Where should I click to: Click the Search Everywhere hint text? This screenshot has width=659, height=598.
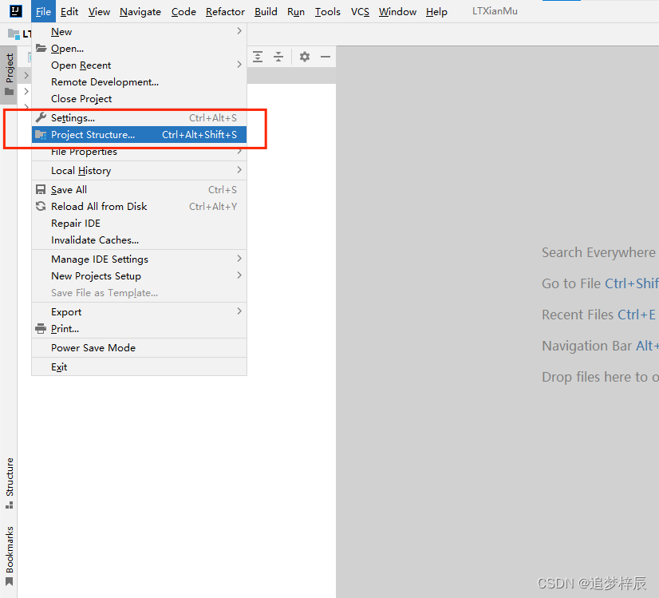pos(598,252)
